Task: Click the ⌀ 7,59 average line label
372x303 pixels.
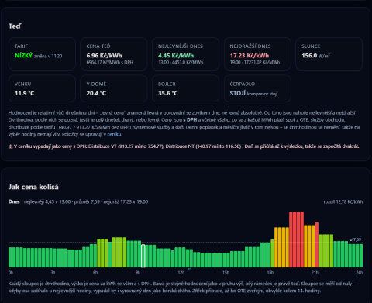Action: pyautogui.click(x=356, y=239)
